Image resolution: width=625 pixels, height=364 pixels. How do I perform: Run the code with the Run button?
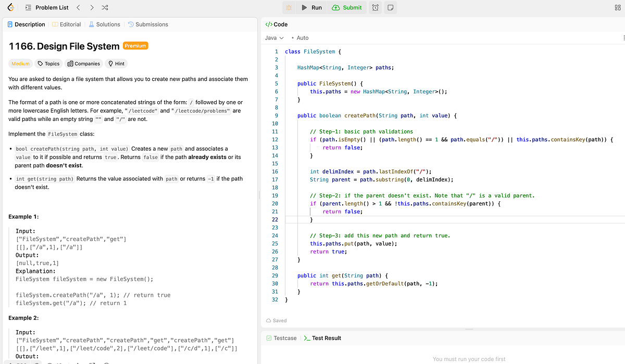(x=311, y=7)
